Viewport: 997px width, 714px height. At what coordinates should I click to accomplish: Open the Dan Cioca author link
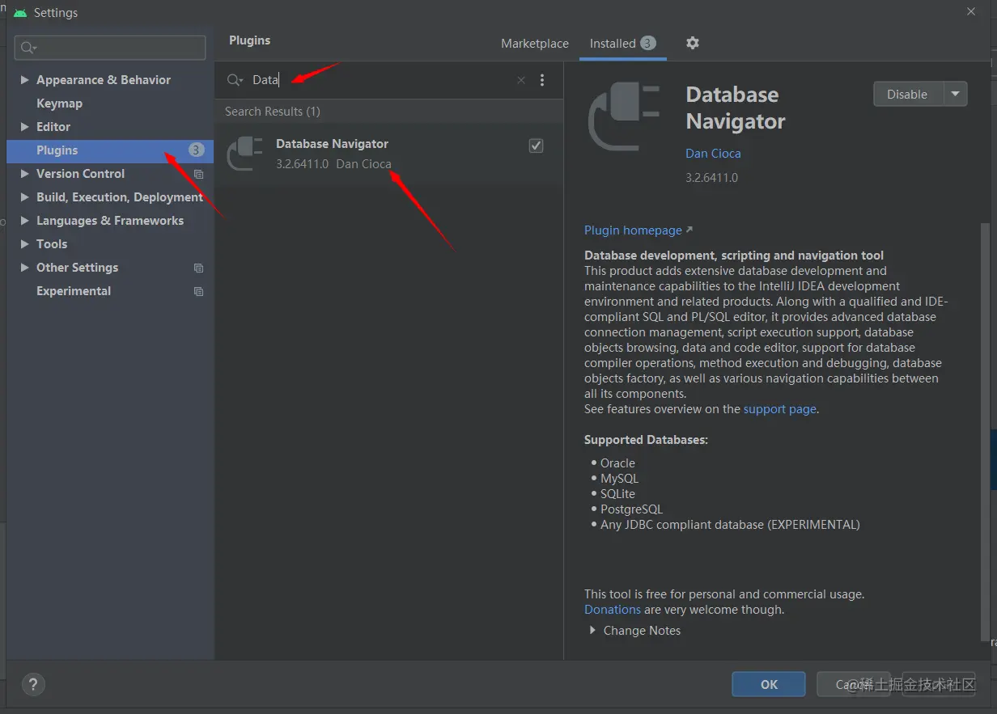click(713, 154)
